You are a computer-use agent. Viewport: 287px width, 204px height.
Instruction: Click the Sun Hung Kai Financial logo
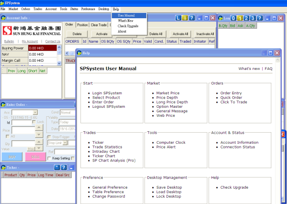(x=32, y=31)
